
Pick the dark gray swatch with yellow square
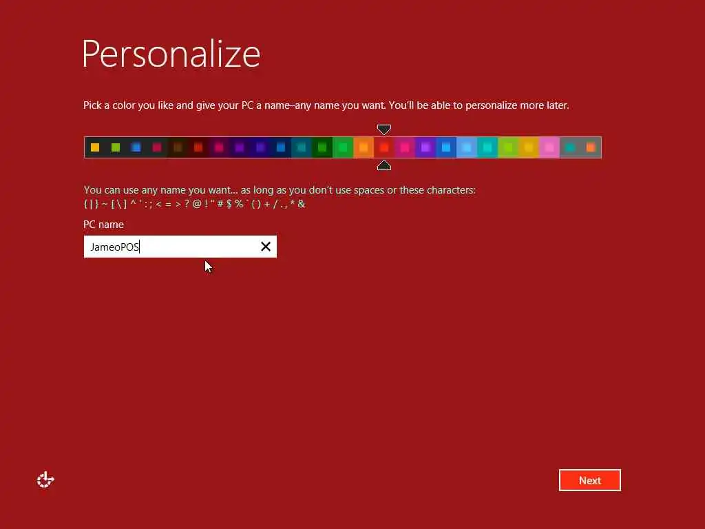point(95,147)
